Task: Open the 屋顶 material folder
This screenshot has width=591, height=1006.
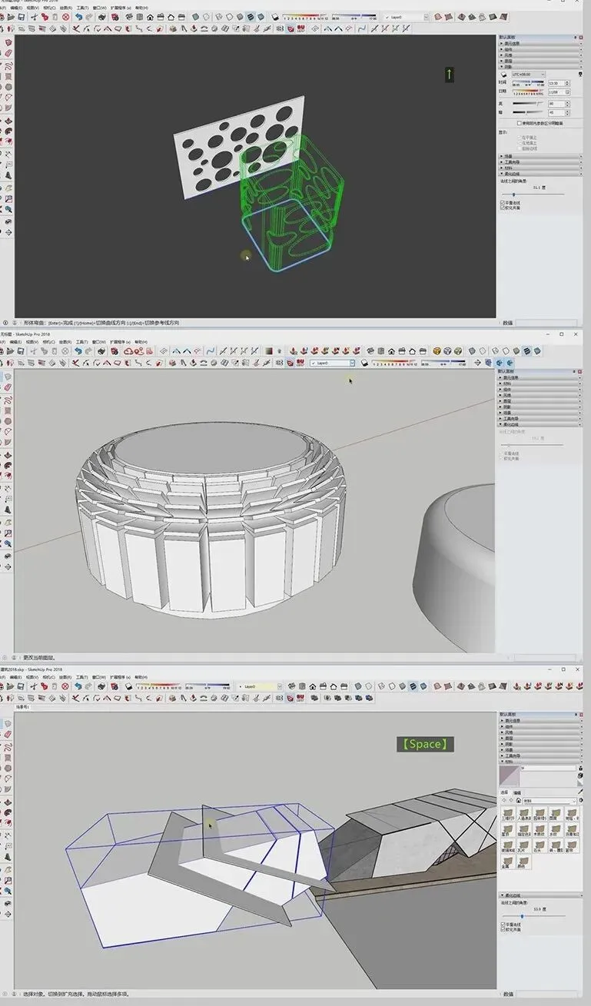Action: tap(508, 830)
